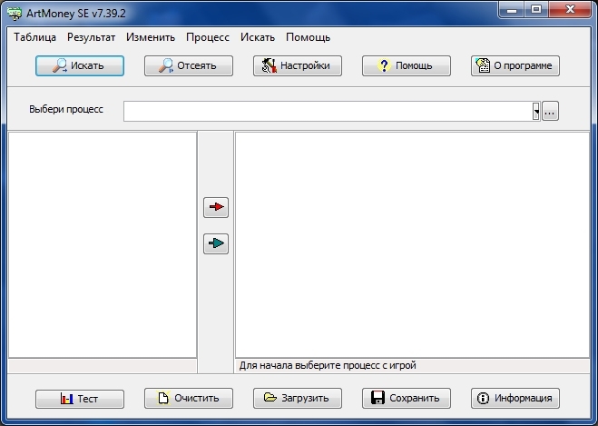Click inside the Выбери процесс field
This screenshot has height=426, width=598.
pyautogui.click(x=327, y=111)
